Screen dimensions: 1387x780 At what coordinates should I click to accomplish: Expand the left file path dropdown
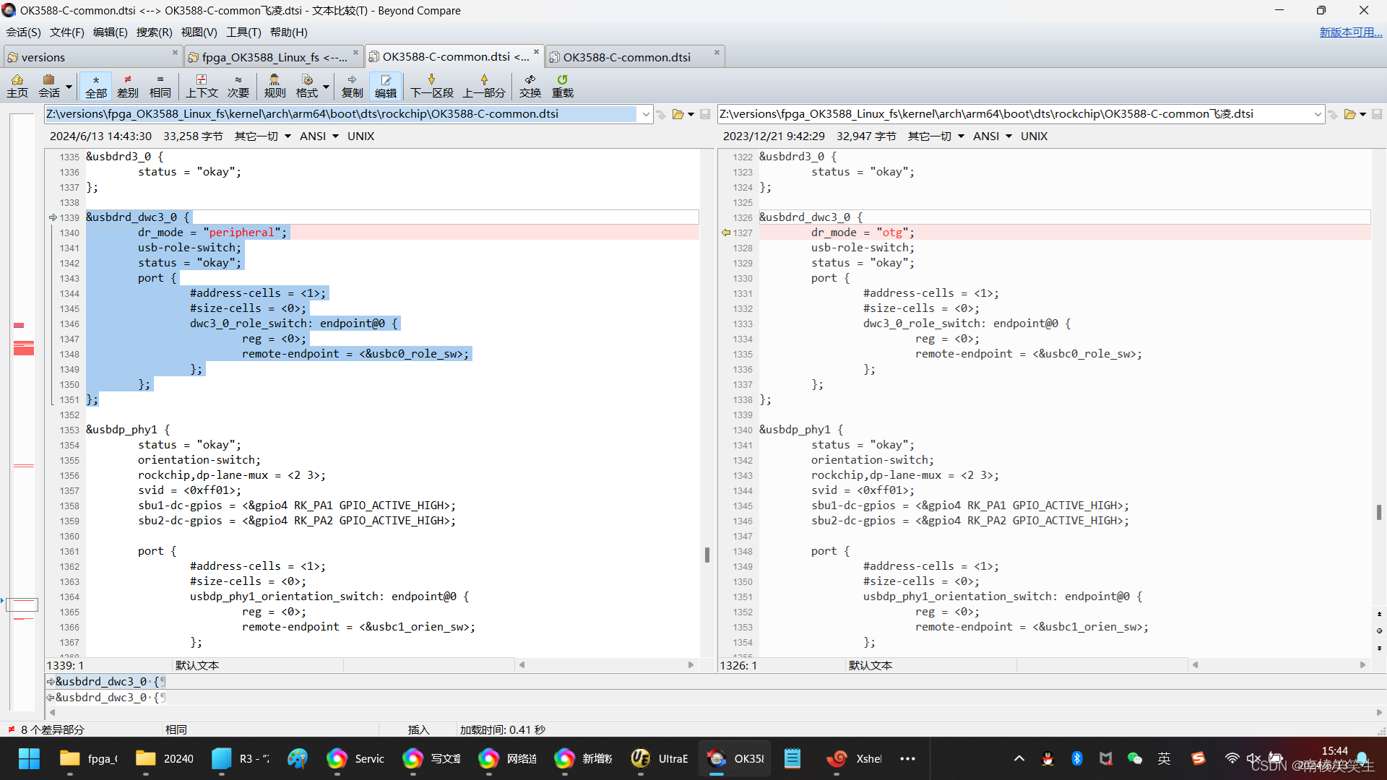coord(646,114)
